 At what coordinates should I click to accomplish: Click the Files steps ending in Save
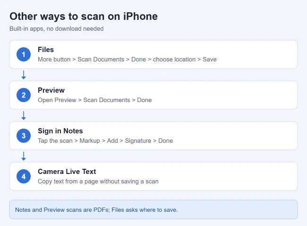pos(127,60)
